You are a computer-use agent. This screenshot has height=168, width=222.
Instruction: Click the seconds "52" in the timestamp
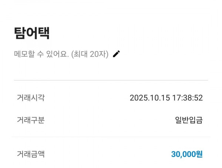(x=198, y=98)
